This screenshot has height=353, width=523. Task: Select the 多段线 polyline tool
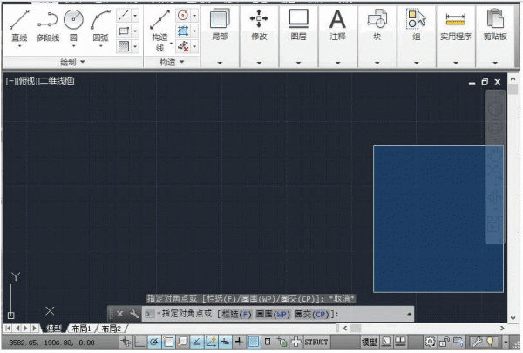pos(48,25)
